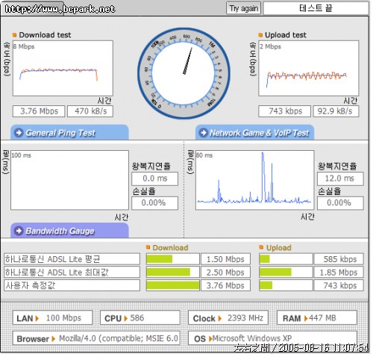Click the orange bullet beside Download test
This screenshot has width=373, height=357.
14,35
